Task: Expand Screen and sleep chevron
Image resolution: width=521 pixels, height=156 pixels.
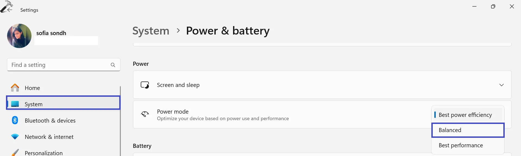Action: coord(501,85)
